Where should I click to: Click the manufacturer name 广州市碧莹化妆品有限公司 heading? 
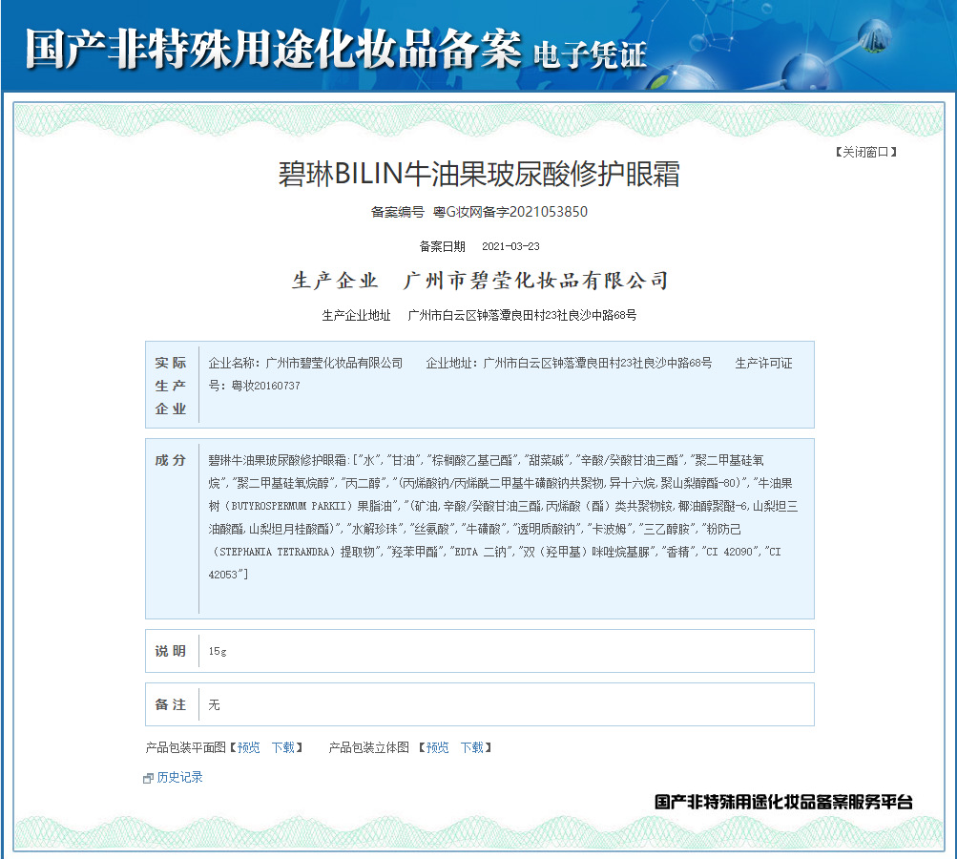click(535, 281)
